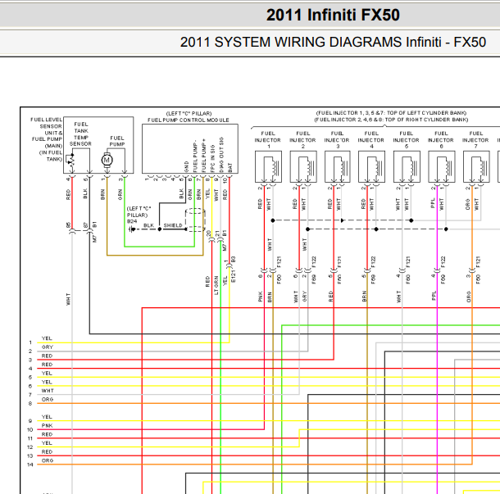Click the 'FUEL INJECTOR 4' label
The image size is (500, 494).
371,140
